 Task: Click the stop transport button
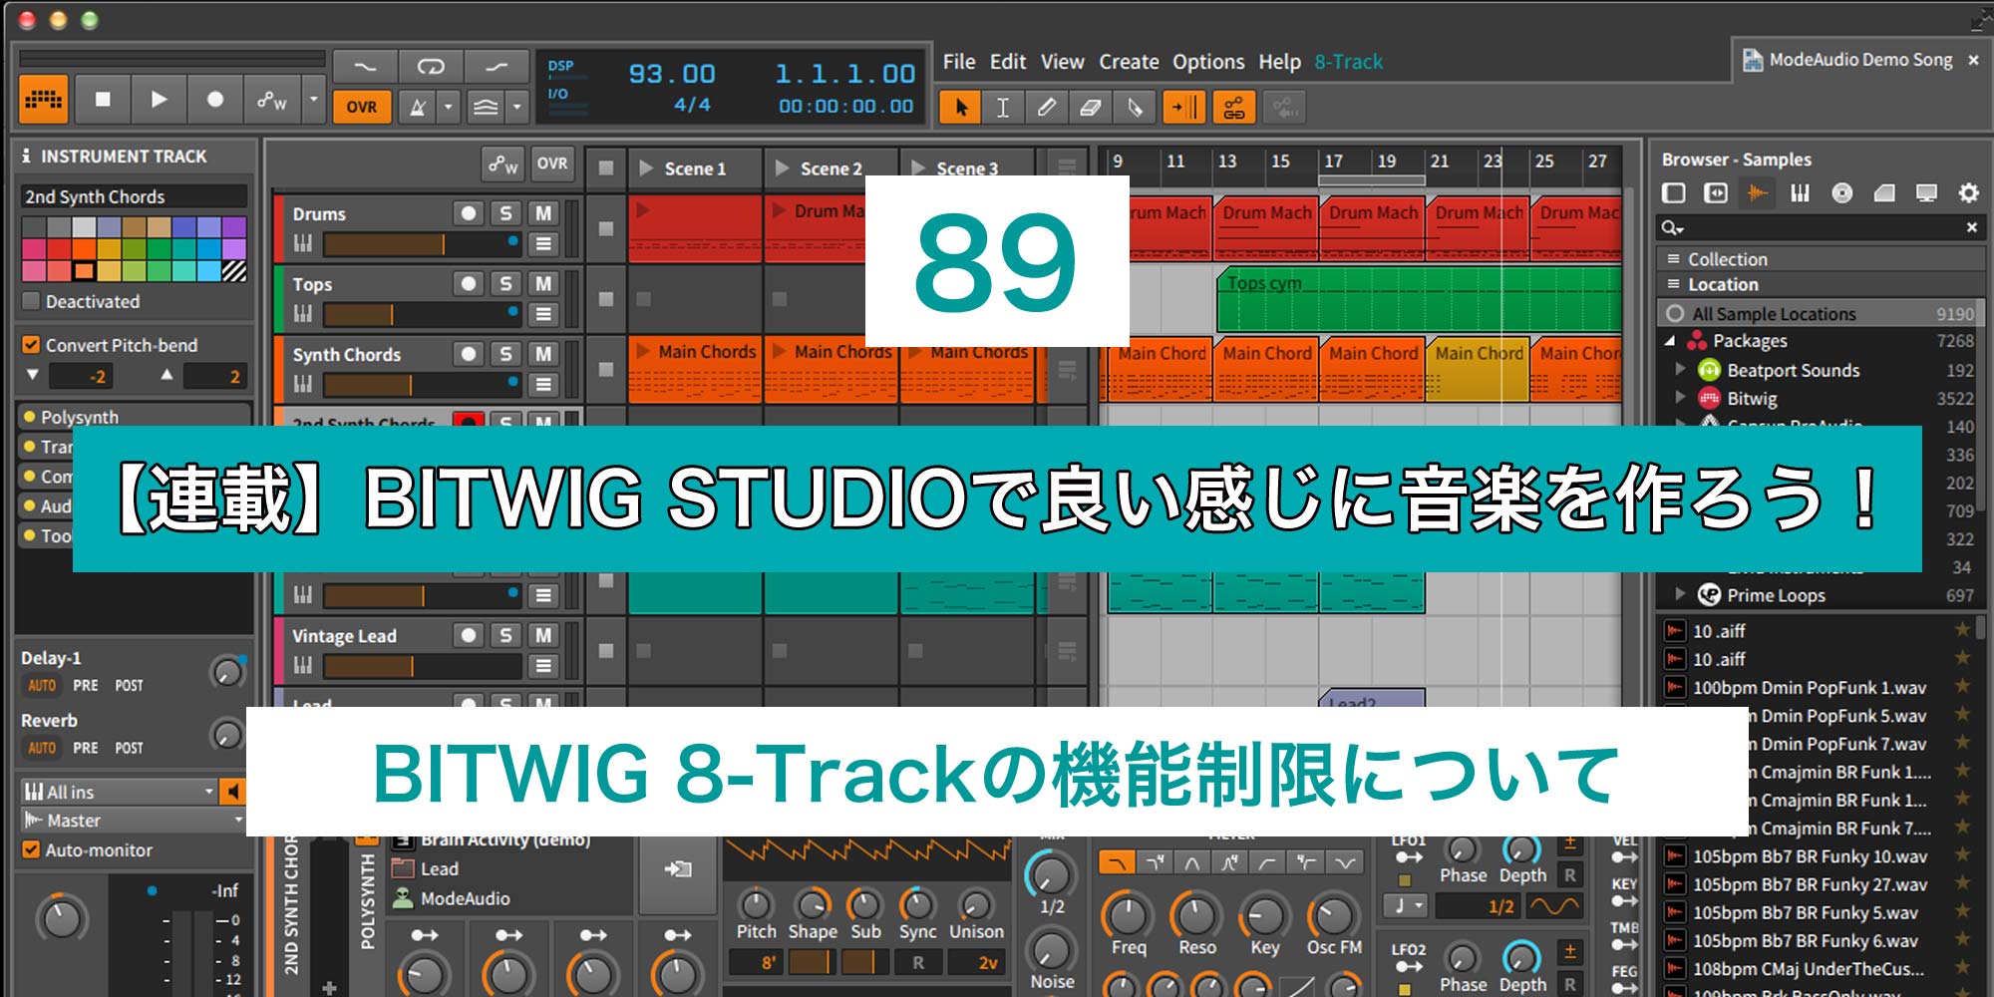pyautogui.click(x=103, y=99)
